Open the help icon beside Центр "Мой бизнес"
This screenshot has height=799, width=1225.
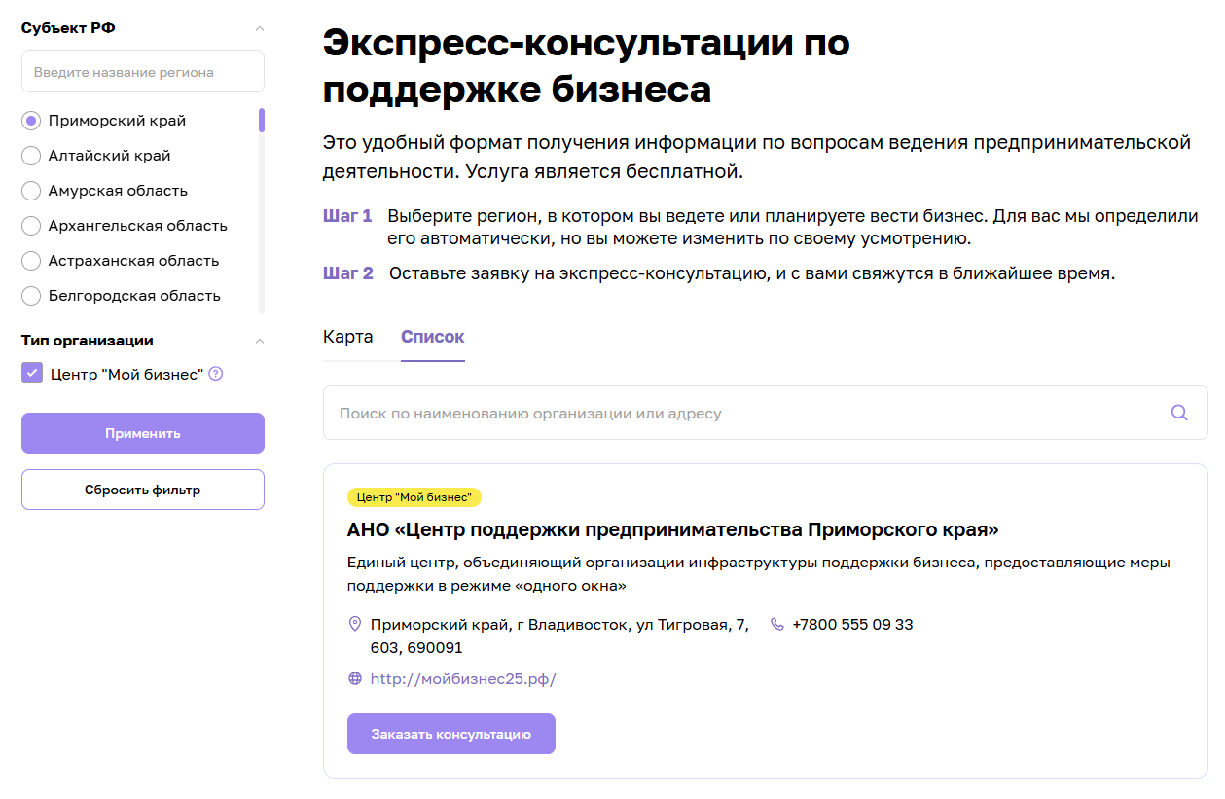[x=216, y=374]
